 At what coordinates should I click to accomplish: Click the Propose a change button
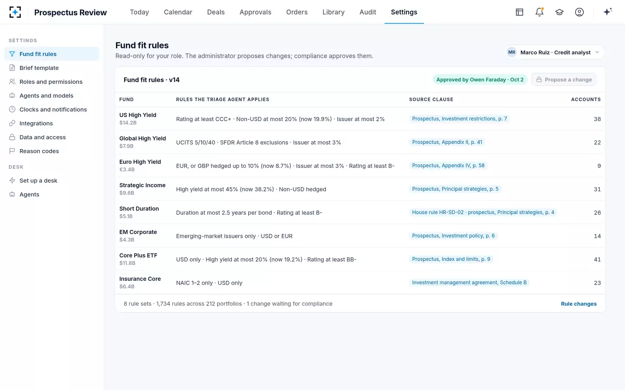[x=564, y=80]
